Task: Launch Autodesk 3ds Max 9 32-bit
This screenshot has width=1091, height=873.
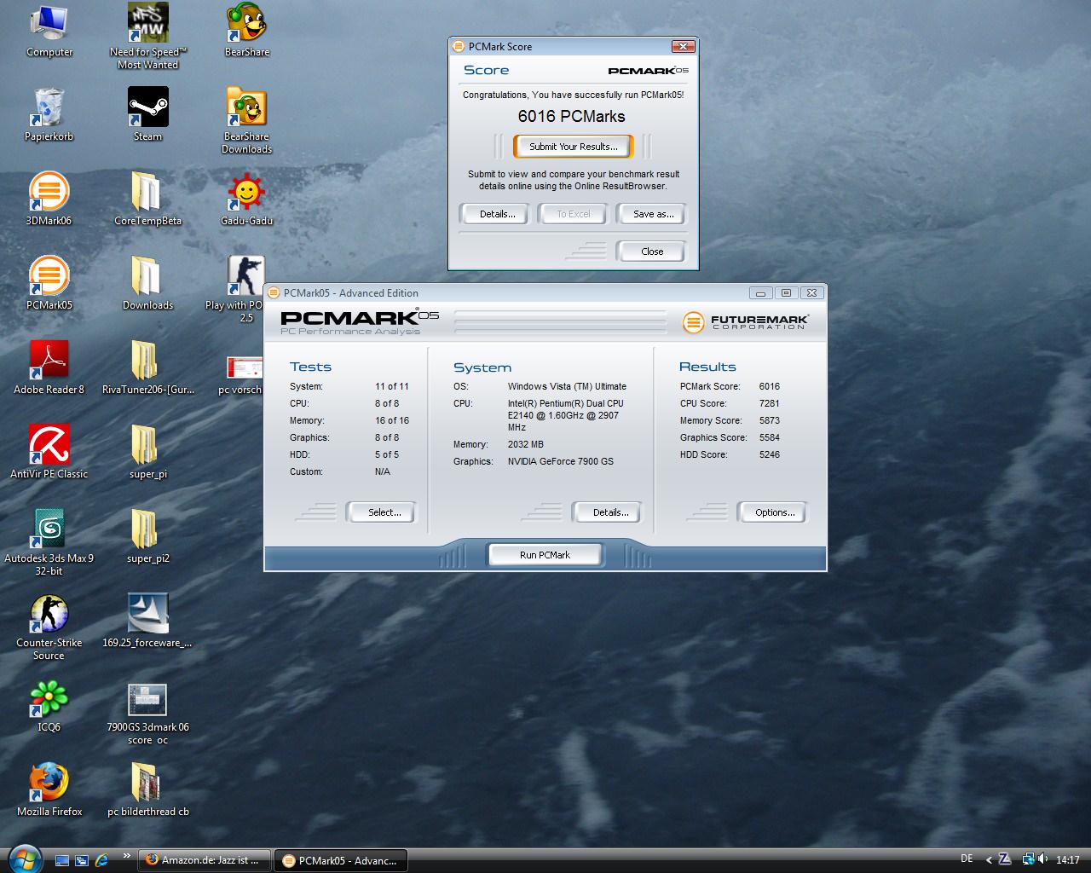Action: click(49, 542)
